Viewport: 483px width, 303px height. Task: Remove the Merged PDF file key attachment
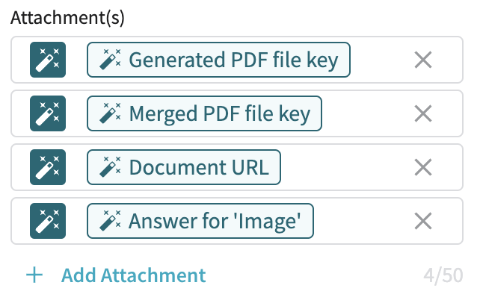(423, 113)
